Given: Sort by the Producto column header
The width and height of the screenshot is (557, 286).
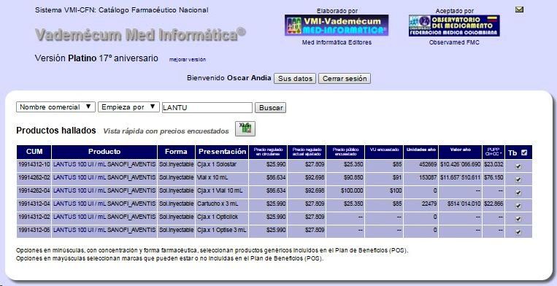Looking at the screenshot, I should [104, 152].
